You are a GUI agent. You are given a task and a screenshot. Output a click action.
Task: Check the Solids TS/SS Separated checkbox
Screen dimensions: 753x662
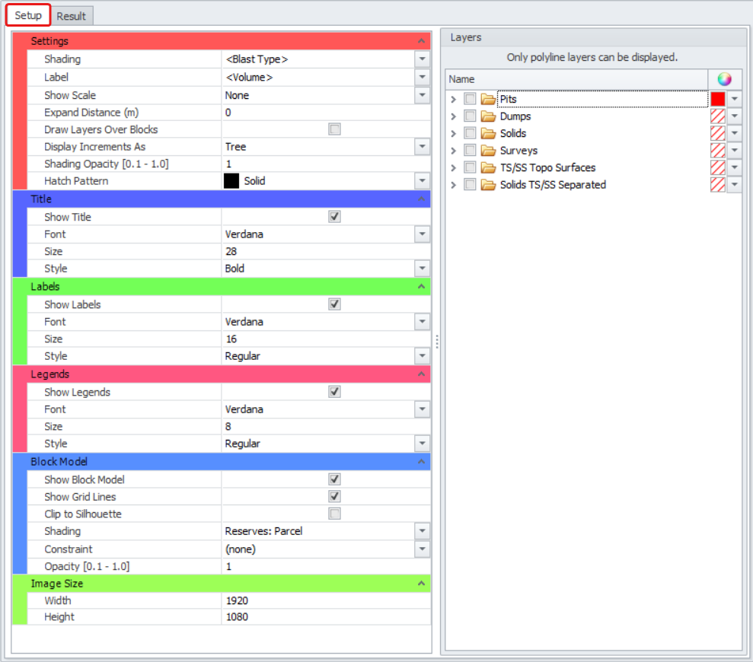[x=470, y=185]
